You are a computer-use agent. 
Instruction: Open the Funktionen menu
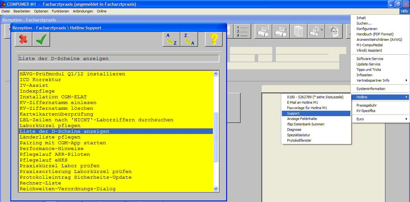61,11
